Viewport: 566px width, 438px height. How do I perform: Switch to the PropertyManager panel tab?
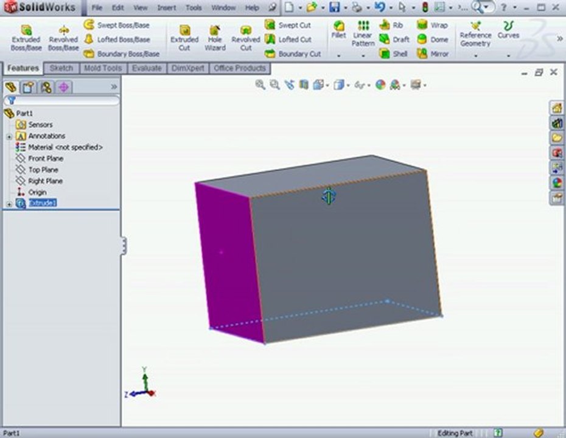[x=29, y=87]
